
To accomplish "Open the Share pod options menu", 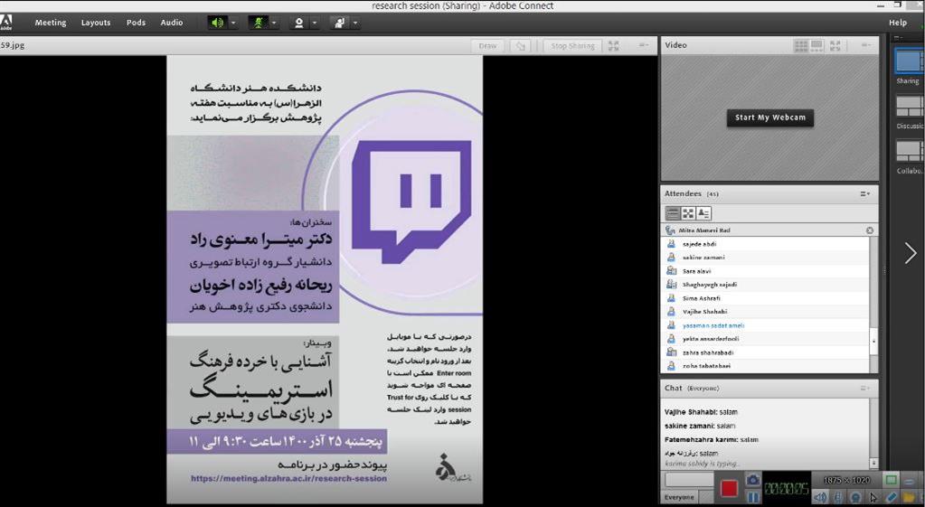I will (x=644, y=45).
